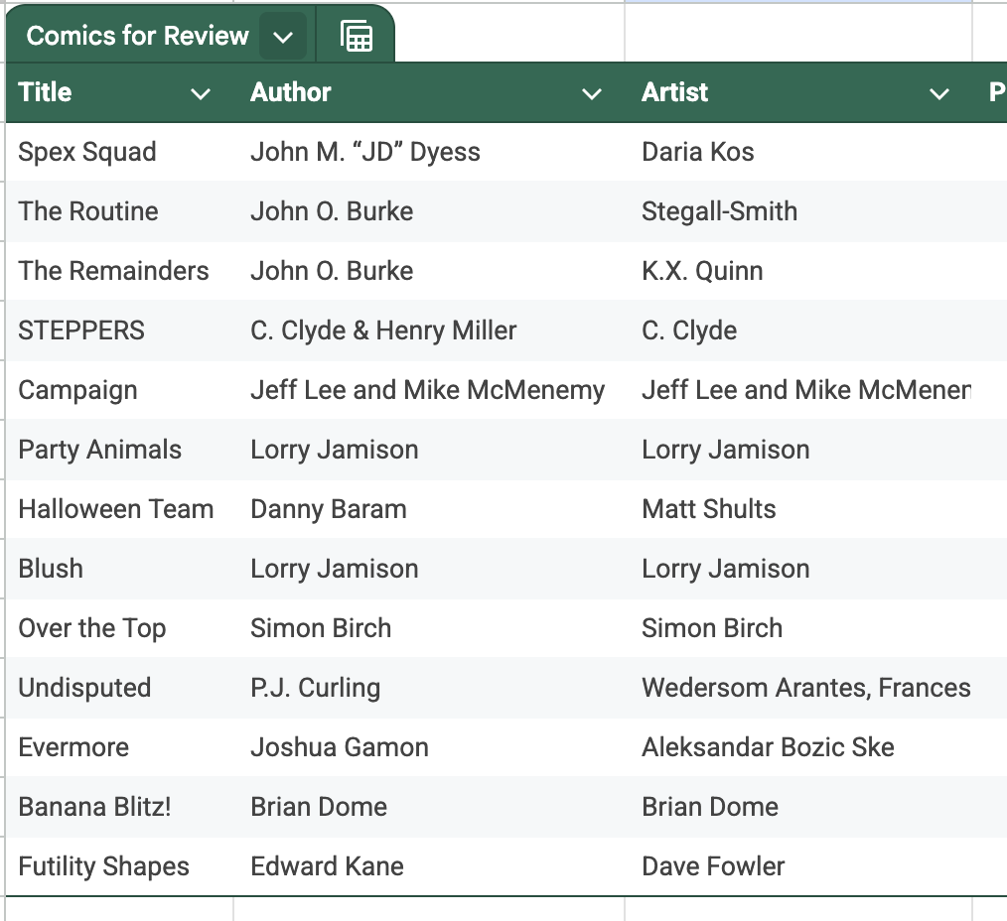Expand the Comics for Review table menu
This screenshot has height=921, width=1007.
(283, 37)
